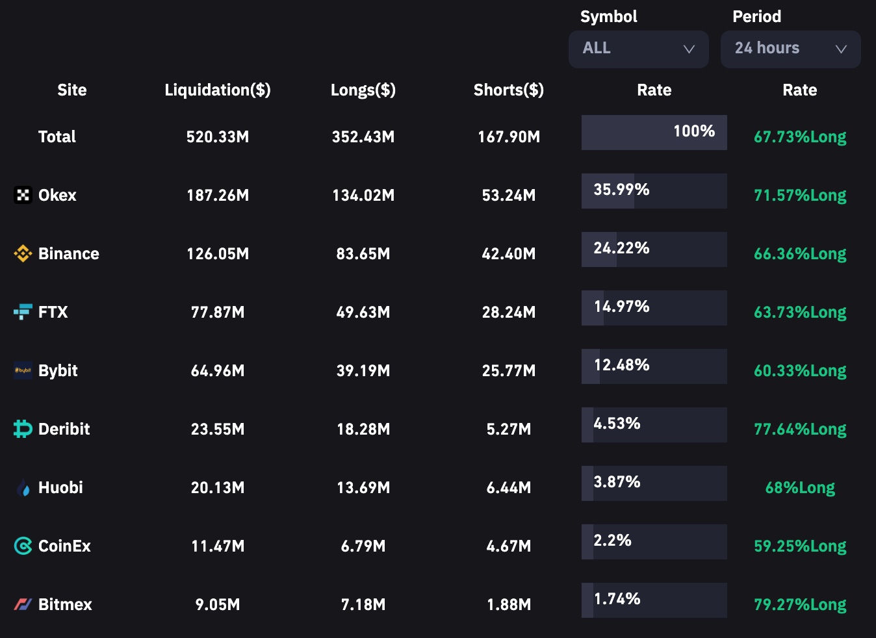Select the Bybit site name
This screenshot has height=638, width=876.
coord(58,371)
